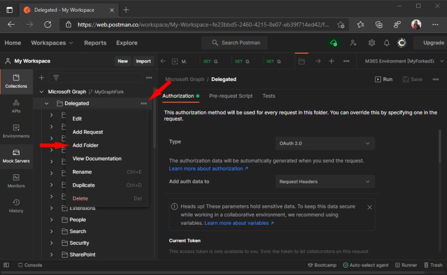The width and height of the screenshot is (447, 275).
Task: Open Bootcamp from status bar
Action: (322, 265)
